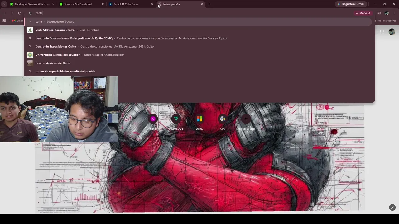The image size is (399, 224).
Task: Open the Google apps grid on the new tab page
Action: tap(382, 32)
